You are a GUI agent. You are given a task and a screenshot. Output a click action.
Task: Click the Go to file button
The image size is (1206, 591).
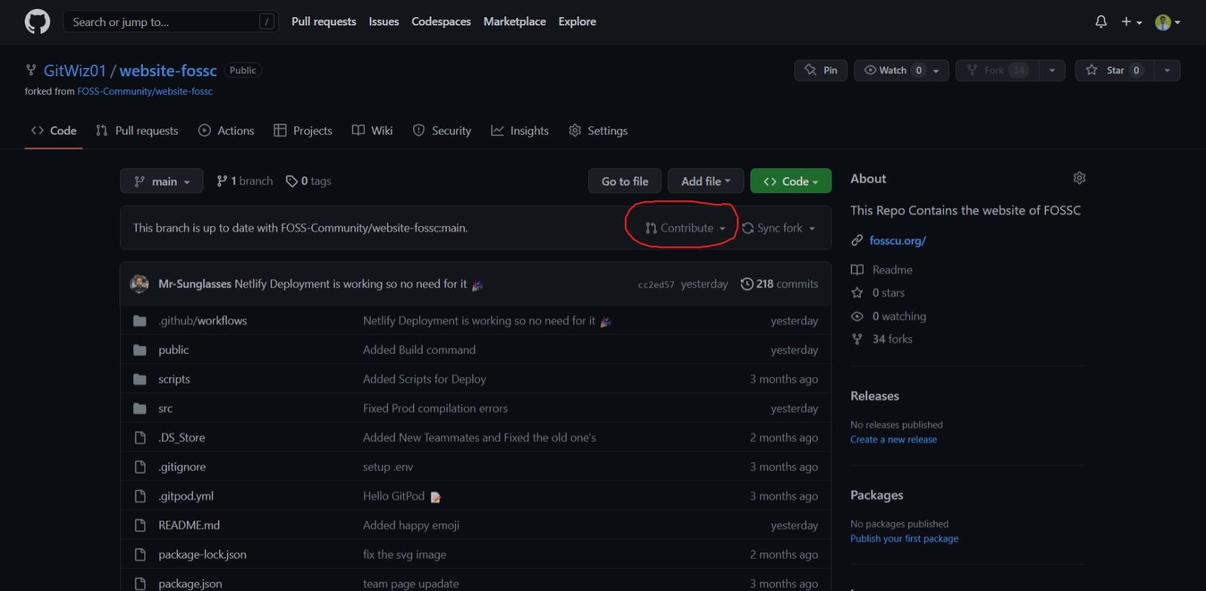pos(625,181)
